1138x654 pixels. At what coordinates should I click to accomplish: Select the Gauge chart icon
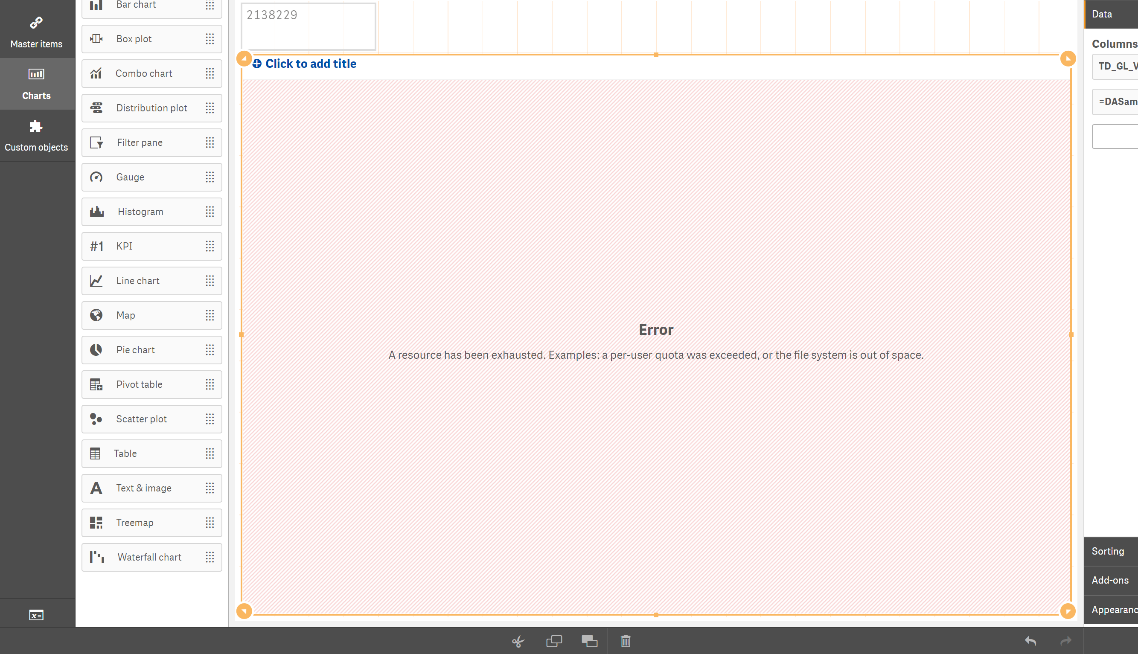tap(96, 177)
